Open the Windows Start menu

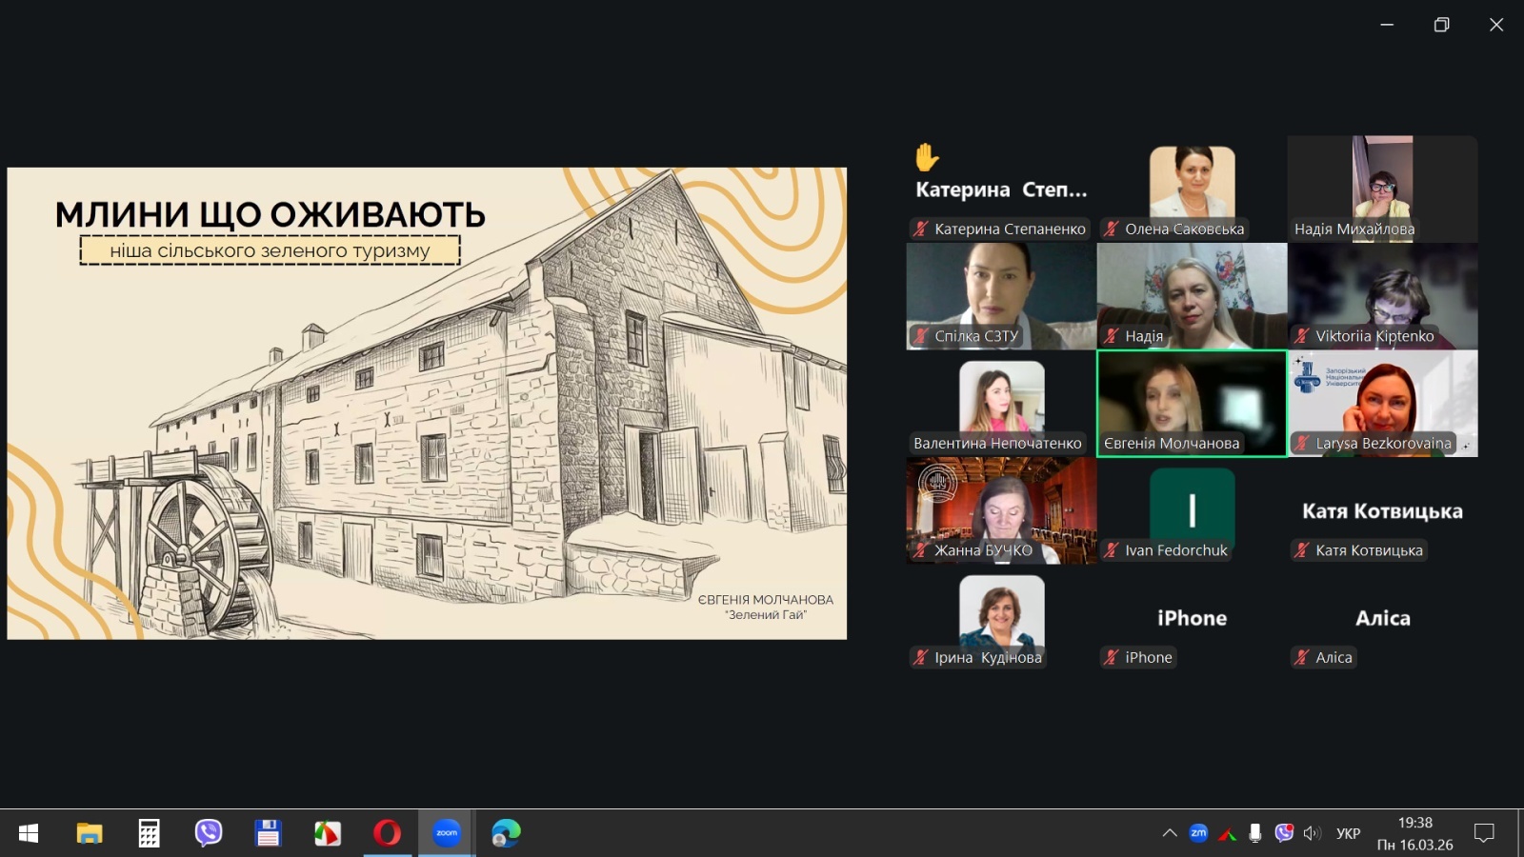[x=29, y=833]
